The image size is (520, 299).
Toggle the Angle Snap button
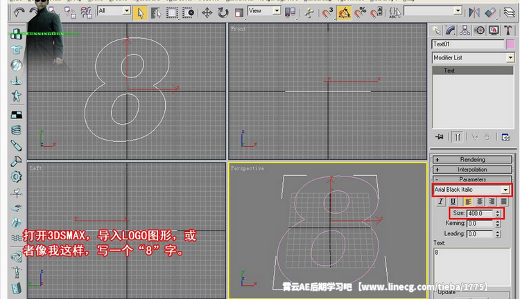point(344,13)
